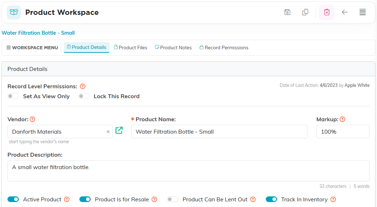This screenshot has height=207, width=377.
Task: Click help icon beside Active Product
Action: pos(67,199)
